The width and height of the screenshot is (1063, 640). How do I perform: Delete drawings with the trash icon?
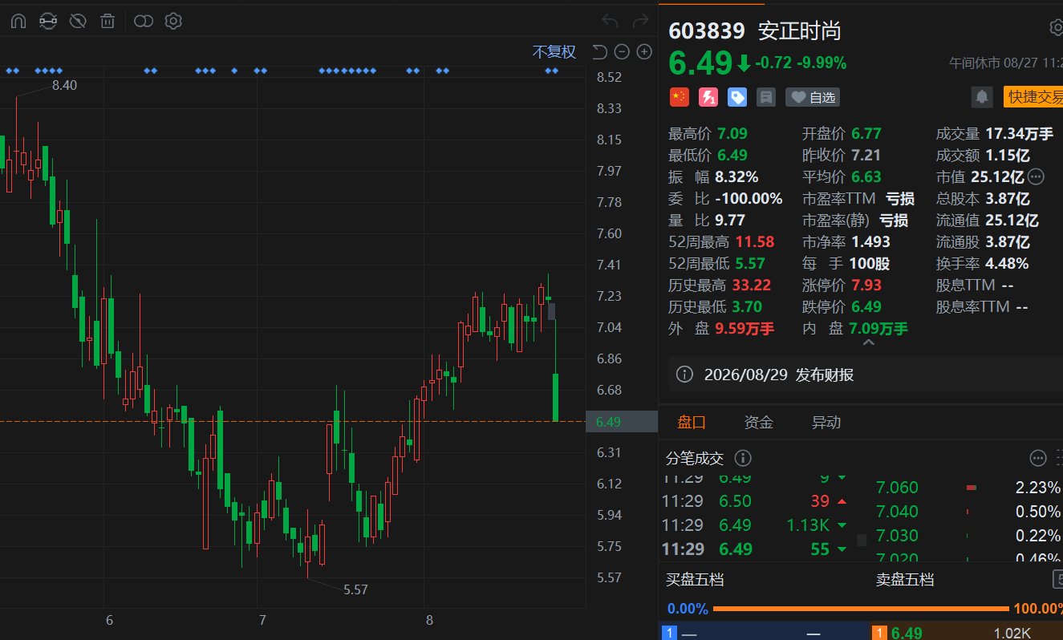click(108, 22)
